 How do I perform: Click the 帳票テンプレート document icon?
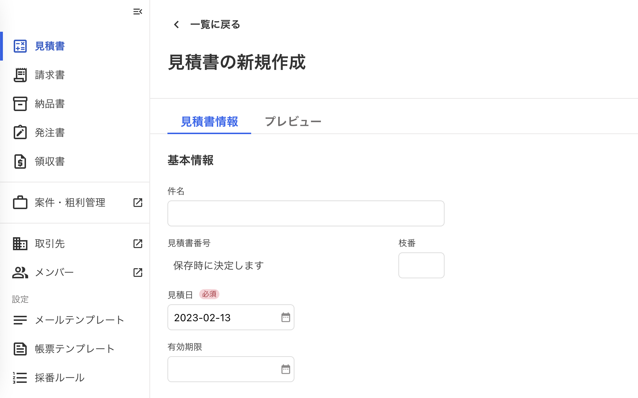pyautogui.click(x=20, y=349)
